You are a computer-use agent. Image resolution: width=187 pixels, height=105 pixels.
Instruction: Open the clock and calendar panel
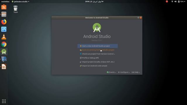(x=94, y=1)
